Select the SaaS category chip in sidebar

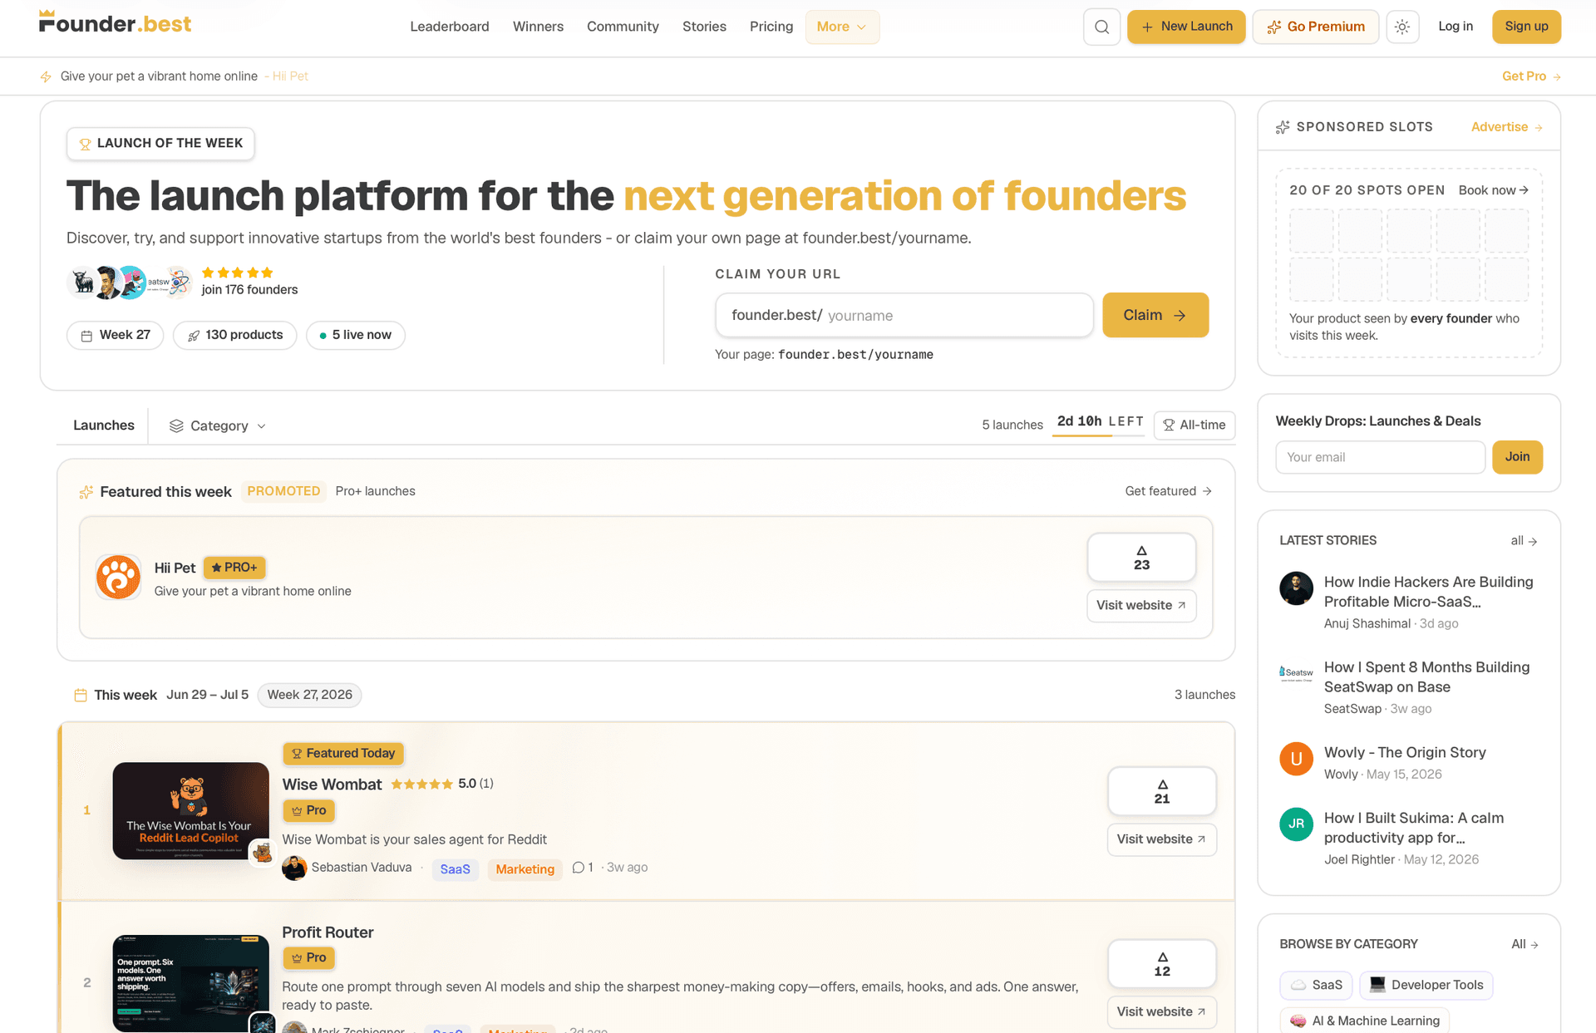(x=1316, y=985)
